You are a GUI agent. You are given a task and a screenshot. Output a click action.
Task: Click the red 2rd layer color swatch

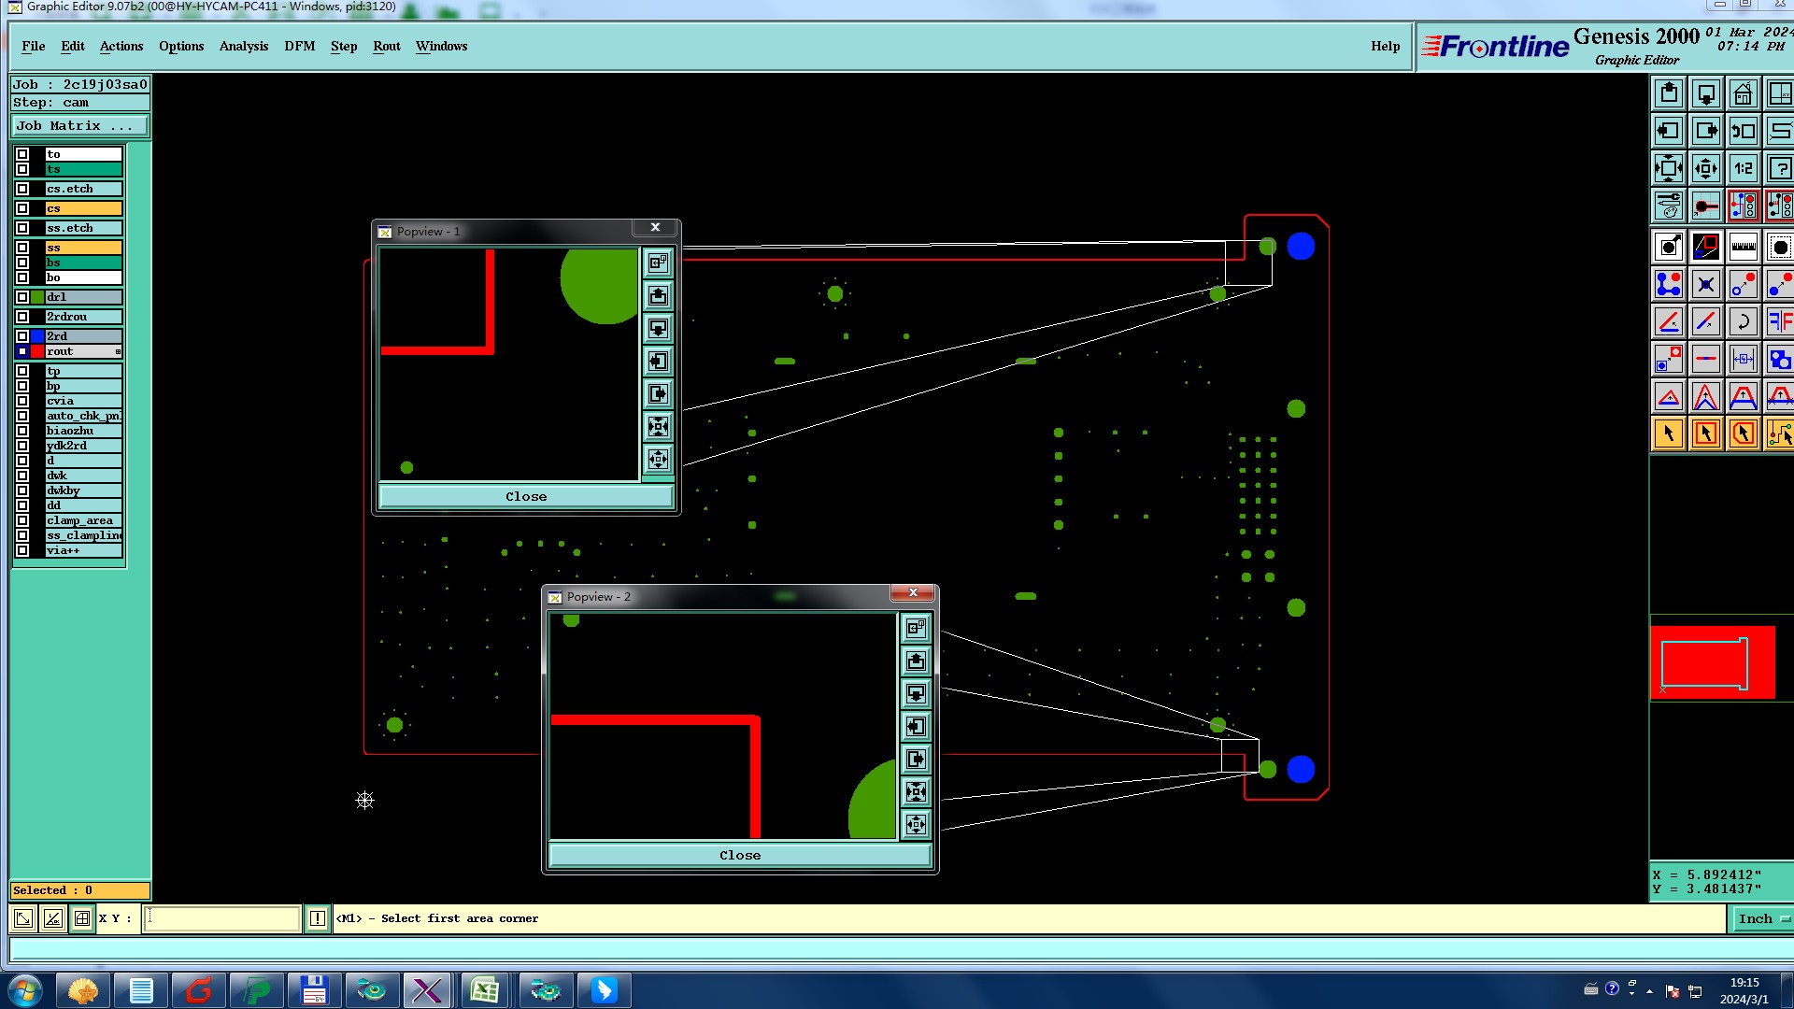pos(37,351)
